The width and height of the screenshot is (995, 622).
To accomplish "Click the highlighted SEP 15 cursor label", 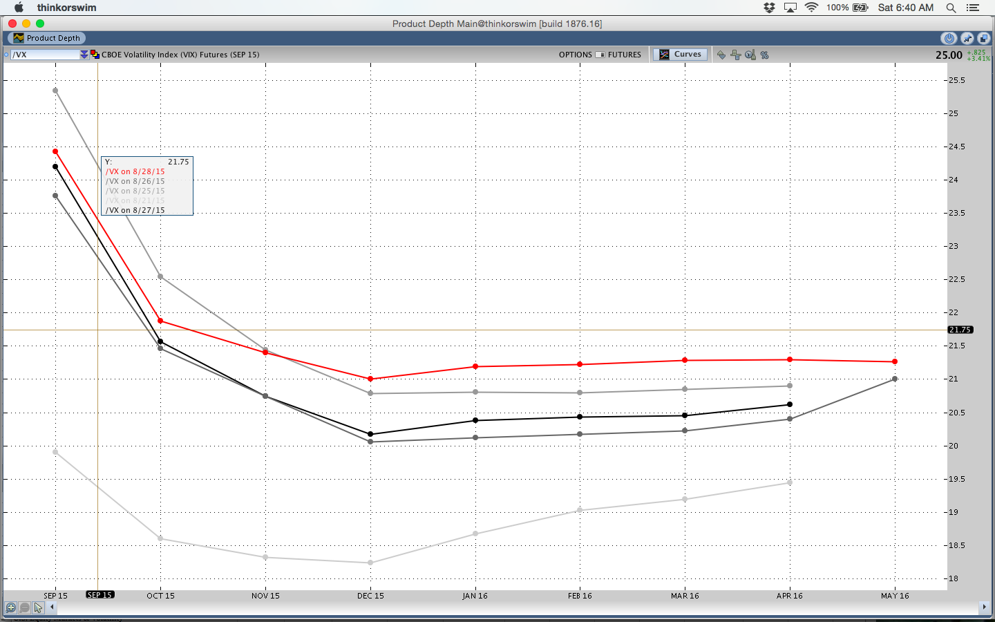I will pyautogui.click(x=99, y=594).
